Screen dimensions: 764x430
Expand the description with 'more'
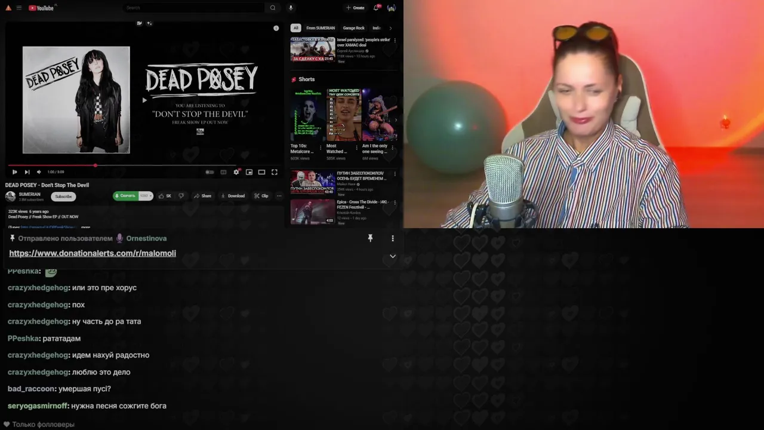pos(86,227)
